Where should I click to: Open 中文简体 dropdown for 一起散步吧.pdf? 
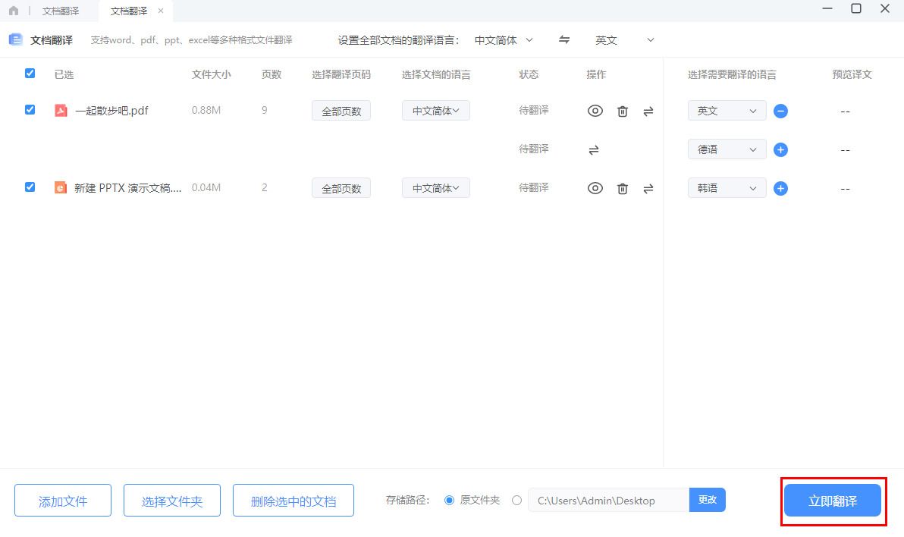436,111
